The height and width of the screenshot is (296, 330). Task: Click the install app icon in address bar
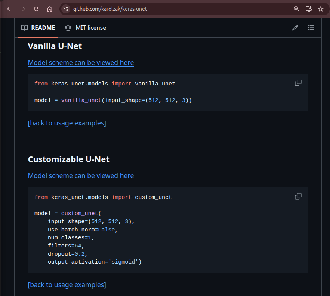pyautogui.click(x=309, y=9)
